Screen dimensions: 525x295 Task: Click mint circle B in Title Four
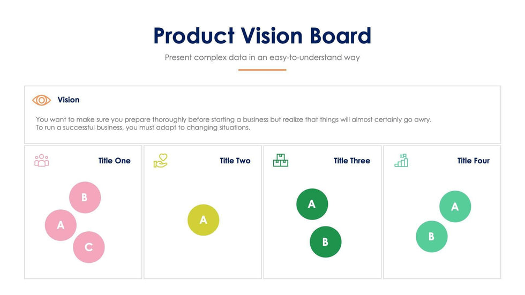[431, 237]
